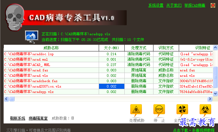Click vertical scrollbar down arrow
This screenshot has width=218, height=132.
click(x=215, y=93)
